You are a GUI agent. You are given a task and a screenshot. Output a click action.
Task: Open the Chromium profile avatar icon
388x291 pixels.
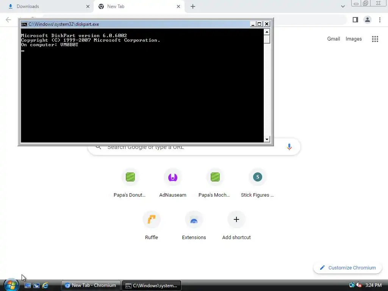coord(368,20)
